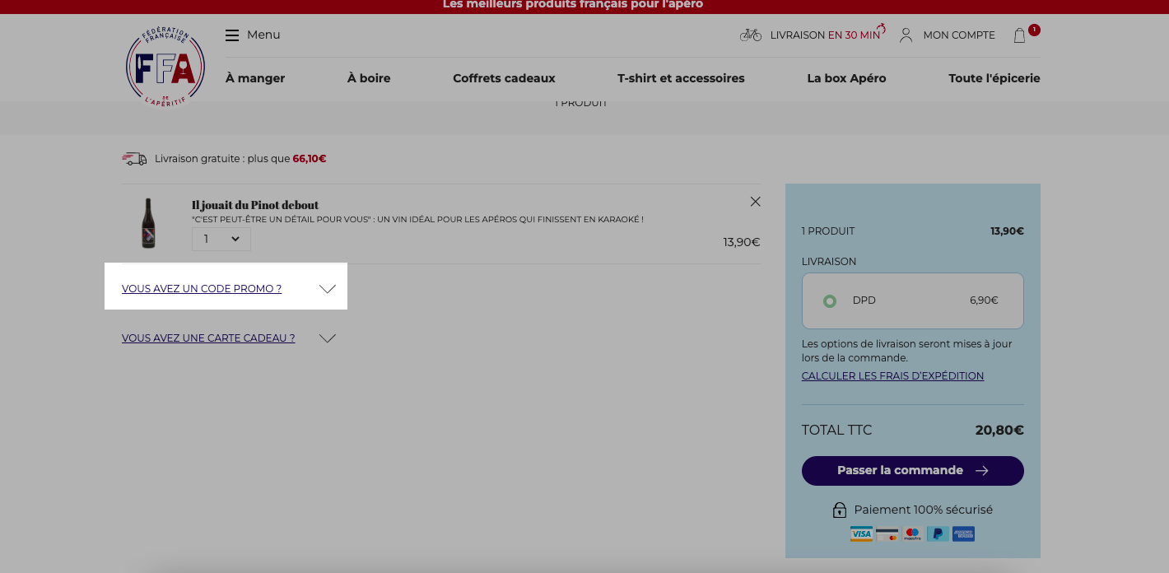Click the 66,10€ free delivery amount

click(x=310, y=159)
